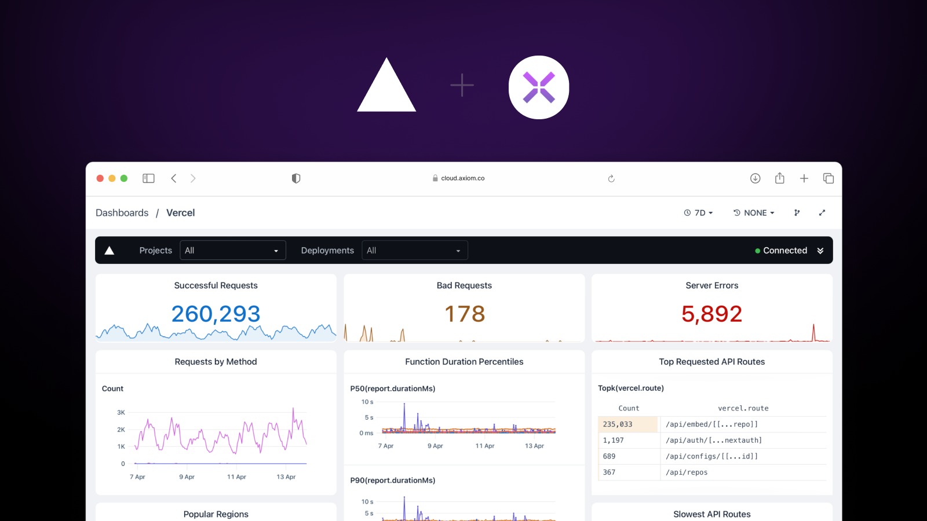Open Safari downloads with the circled arrow icon
This screenshot has height=521, width=927.
(756, 178)
